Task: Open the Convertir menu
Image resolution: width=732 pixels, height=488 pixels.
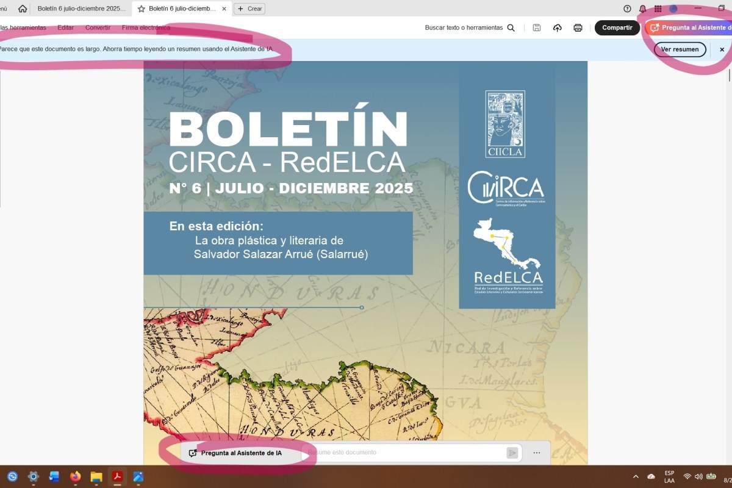Action: 98,27
